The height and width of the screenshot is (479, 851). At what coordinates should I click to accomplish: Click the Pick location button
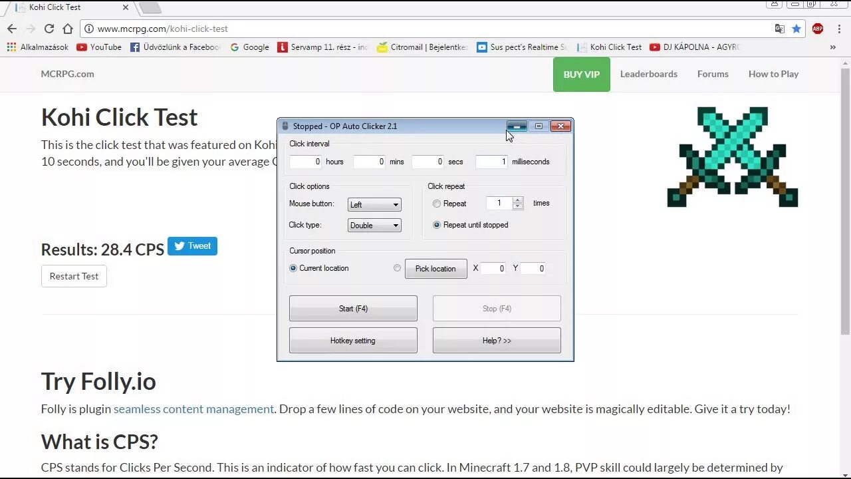coord(435,269)
